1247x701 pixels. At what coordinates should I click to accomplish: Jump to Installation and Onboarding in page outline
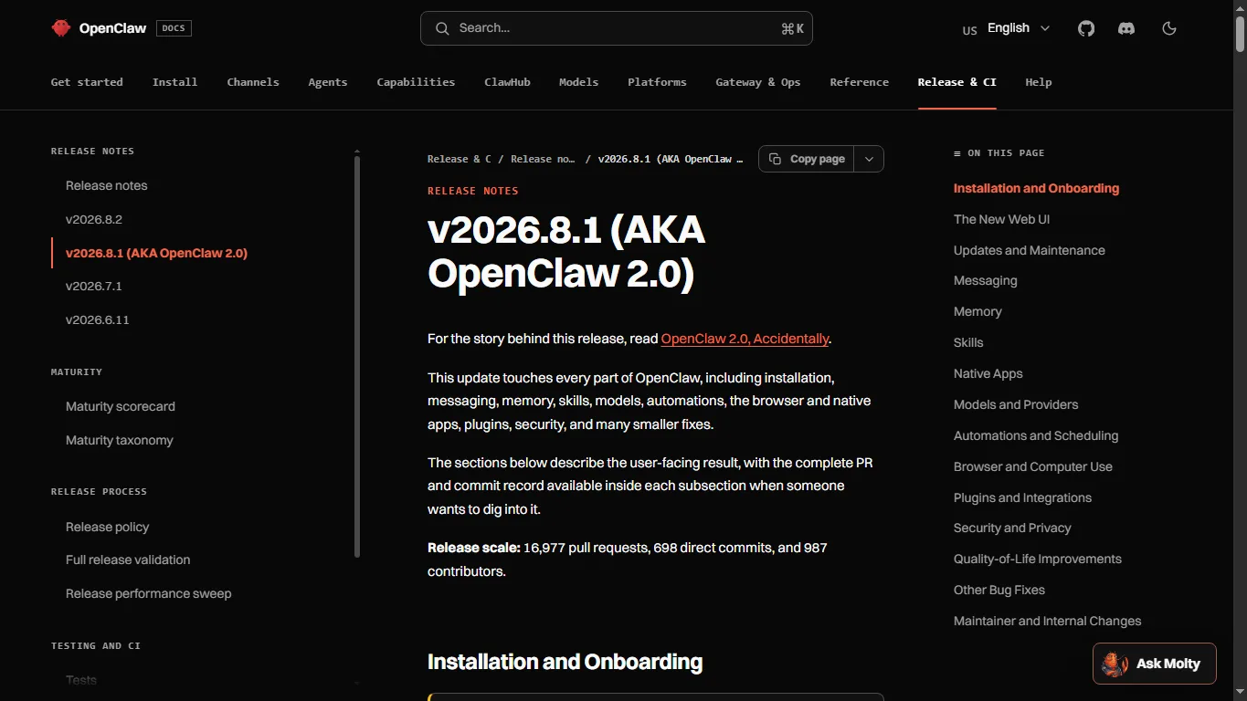(x=1036, y=188)
